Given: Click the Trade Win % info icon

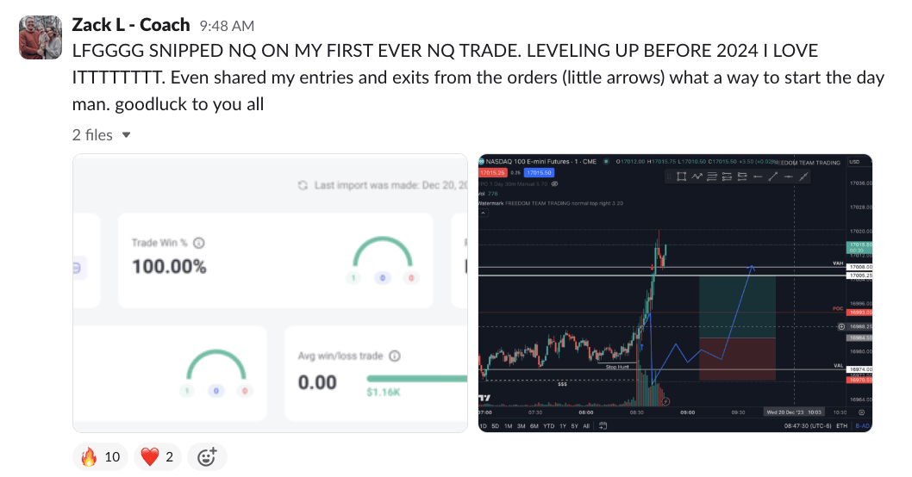Looking at the screenshot, I should pyautogui.click(x=199, y=244).
